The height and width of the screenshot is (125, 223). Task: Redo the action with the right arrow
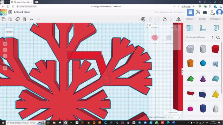(x=38, y=19)
